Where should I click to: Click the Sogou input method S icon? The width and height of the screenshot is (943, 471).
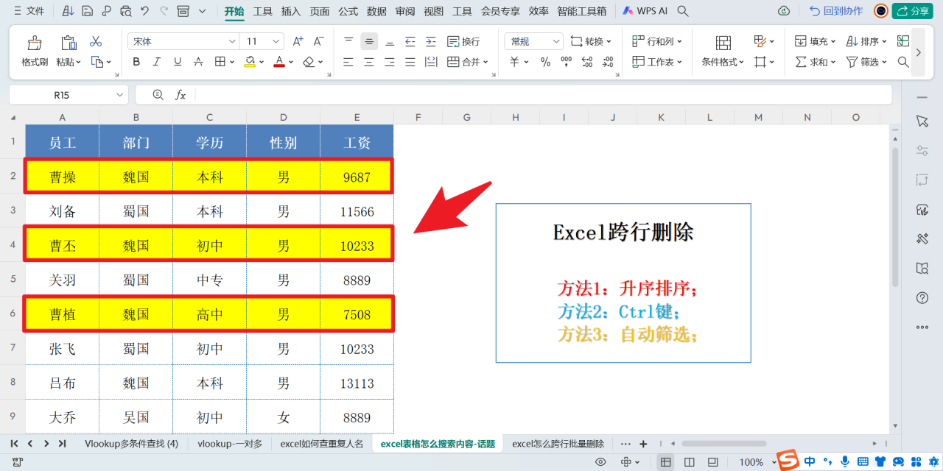coord(789,461)
